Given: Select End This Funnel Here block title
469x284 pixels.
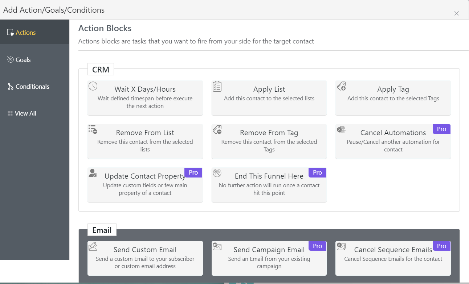Looking at the screenshot, I should (269, 176).
